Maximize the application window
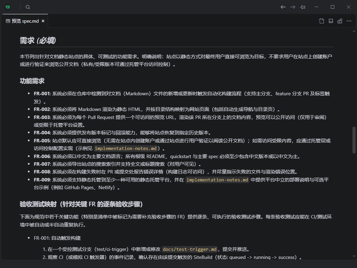The image size is (357, 268). (333, 7)
